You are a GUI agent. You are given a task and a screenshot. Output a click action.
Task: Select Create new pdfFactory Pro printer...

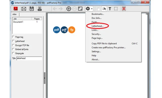click(x=109, y=48)
